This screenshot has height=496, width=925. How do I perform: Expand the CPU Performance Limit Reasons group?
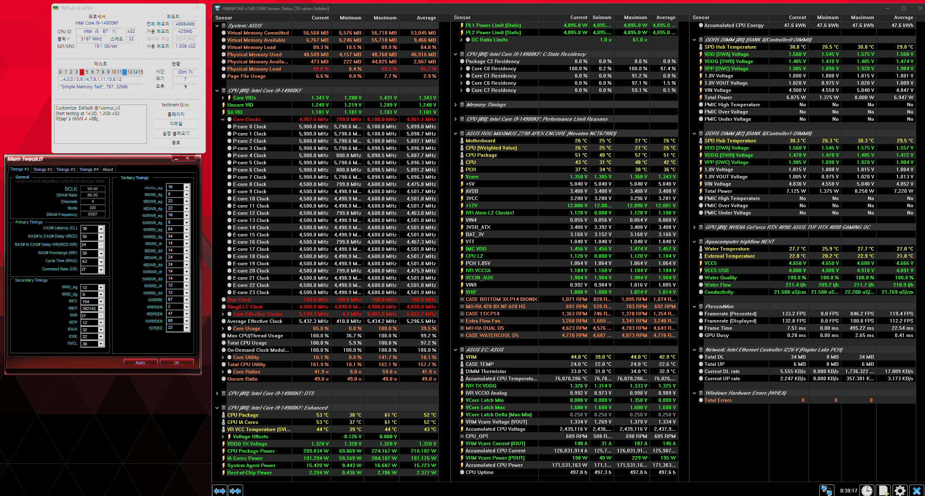tap(456, 119)
